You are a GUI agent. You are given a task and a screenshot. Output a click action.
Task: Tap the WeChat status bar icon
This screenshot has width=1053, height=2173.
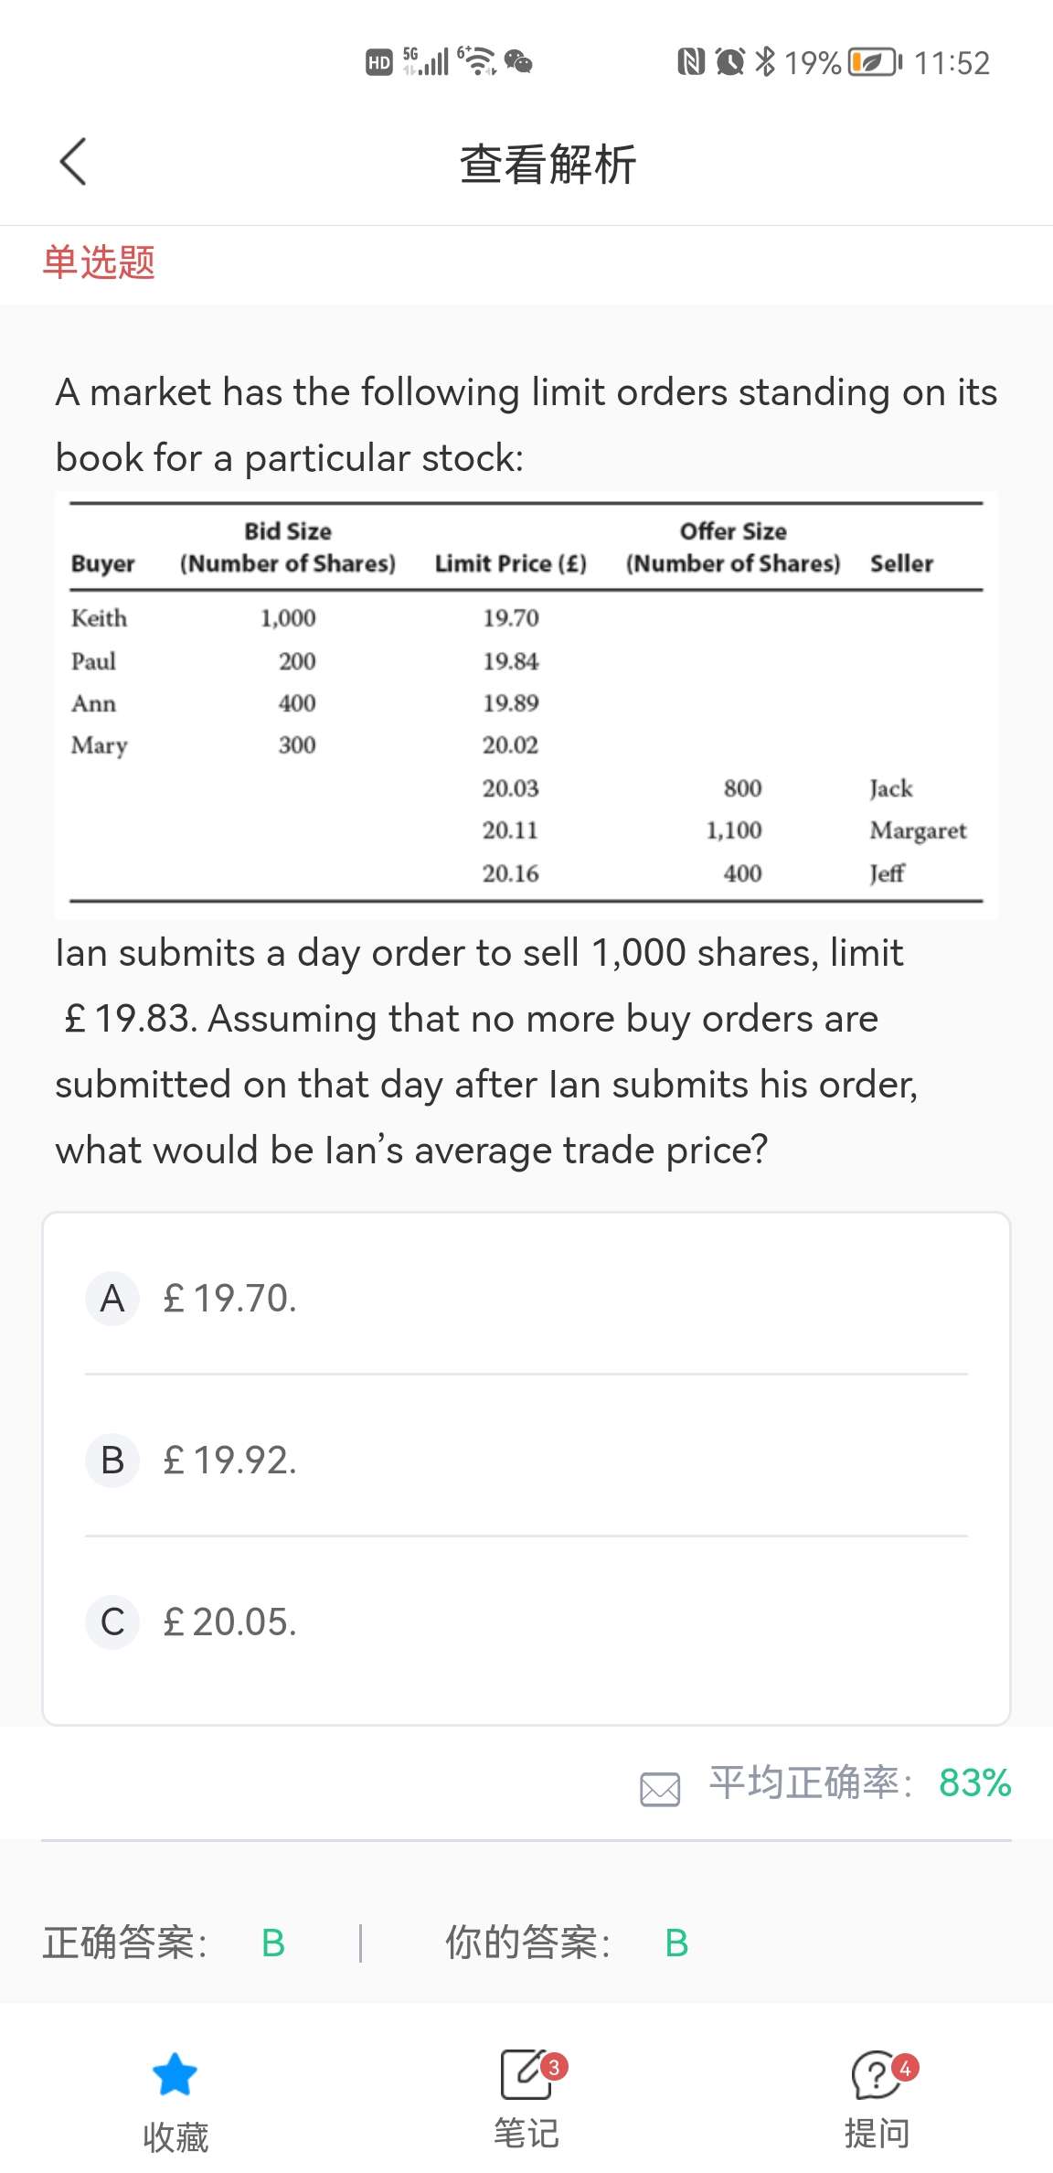click(518, 62)
